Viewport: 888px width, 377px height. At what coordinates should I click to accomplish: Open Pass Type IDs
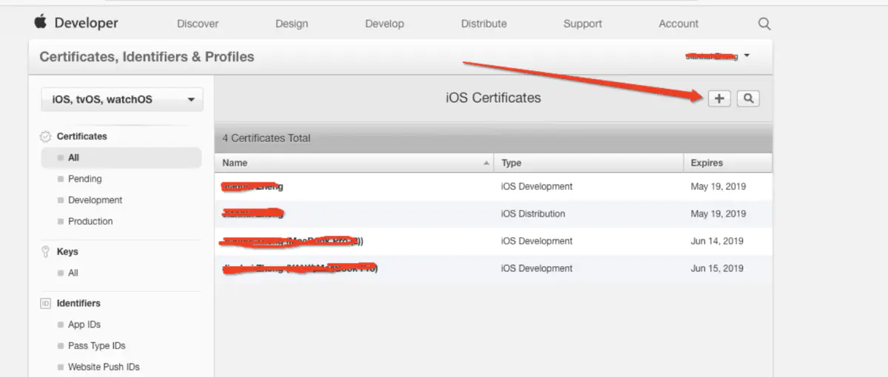click(x=97, y=346)
